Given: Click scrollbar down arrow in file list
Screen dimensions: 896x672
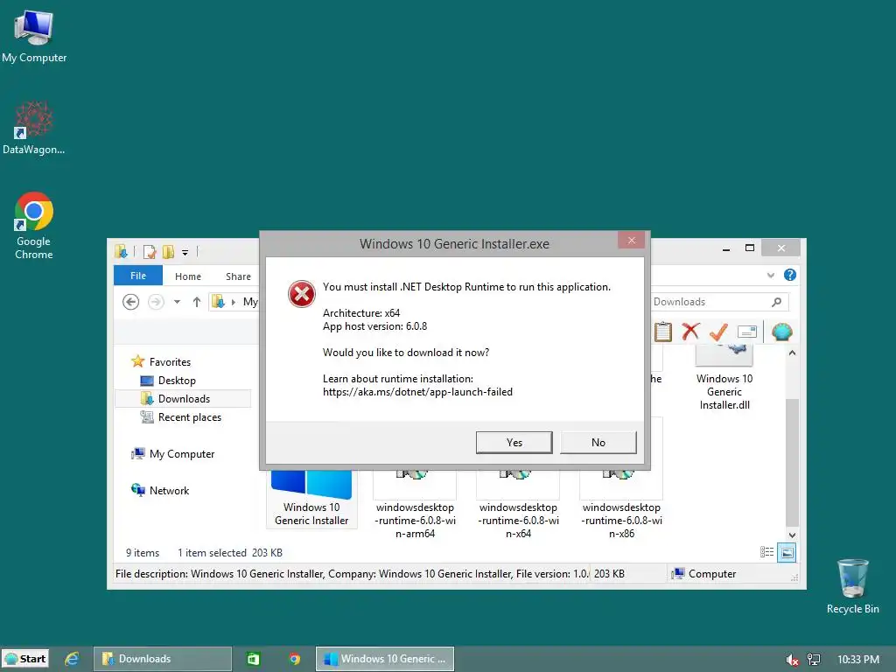Looking at the screenshot, I should [x=792, y=535].
